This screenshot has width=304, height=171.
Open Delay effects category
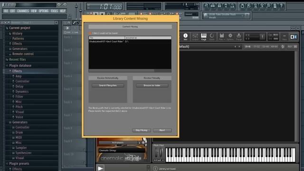pyautogui.click(x=19, y=86)
